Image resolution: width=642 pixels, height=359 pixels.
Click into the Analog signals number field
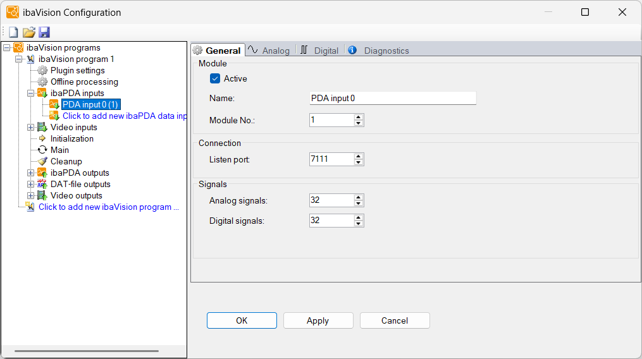(x=331, y=200)
